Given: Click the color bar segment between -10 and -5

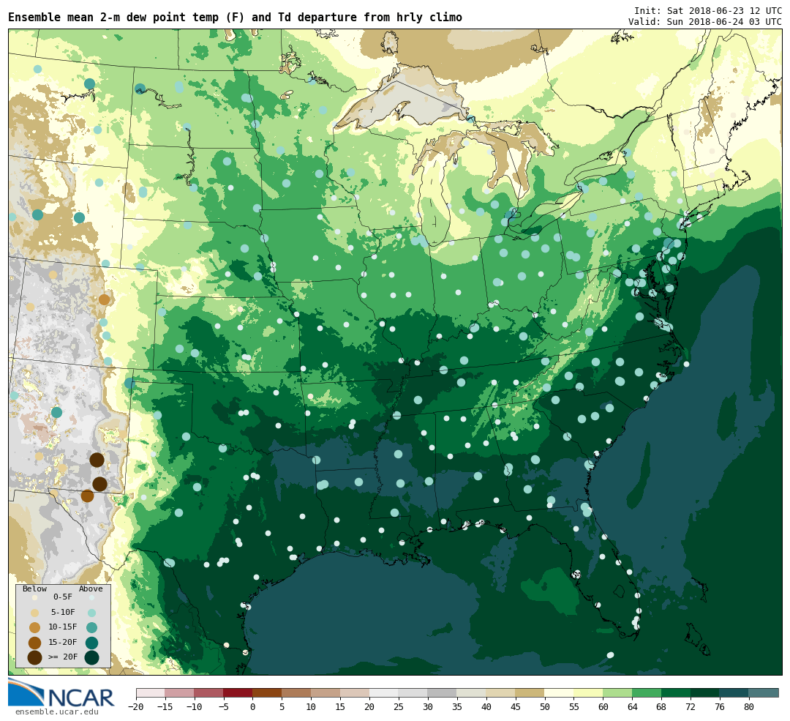Looking at the screenshot, I should pyautogui.click(x=208, y=692).
